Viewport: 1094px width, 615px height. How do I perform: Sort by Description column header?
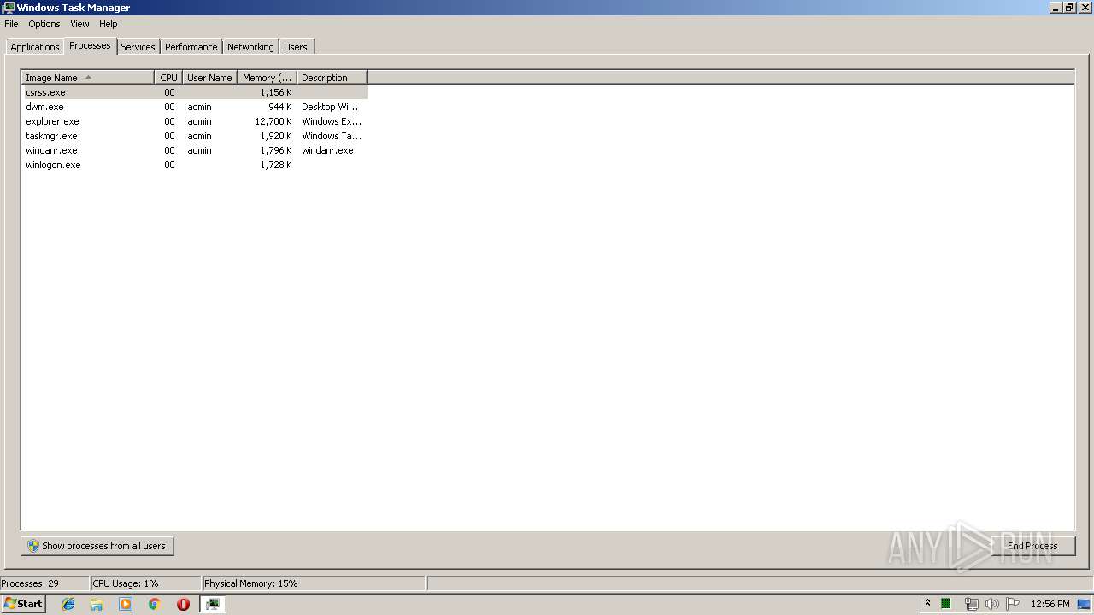[332, 78]
